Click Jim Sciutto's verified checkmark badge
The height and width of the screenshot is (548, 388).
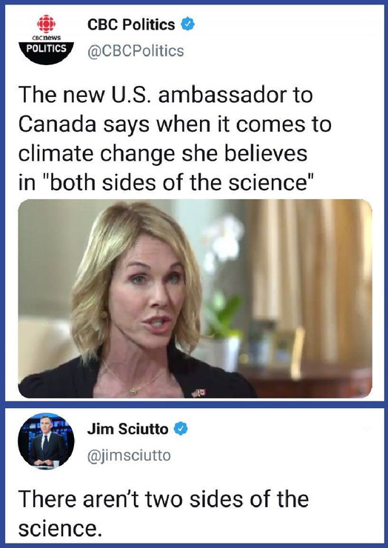pyautogui.click(x=181, y=429)
